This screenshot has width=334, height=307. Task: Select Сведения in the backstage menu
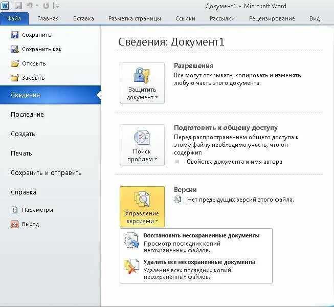[x=50, y=95]
